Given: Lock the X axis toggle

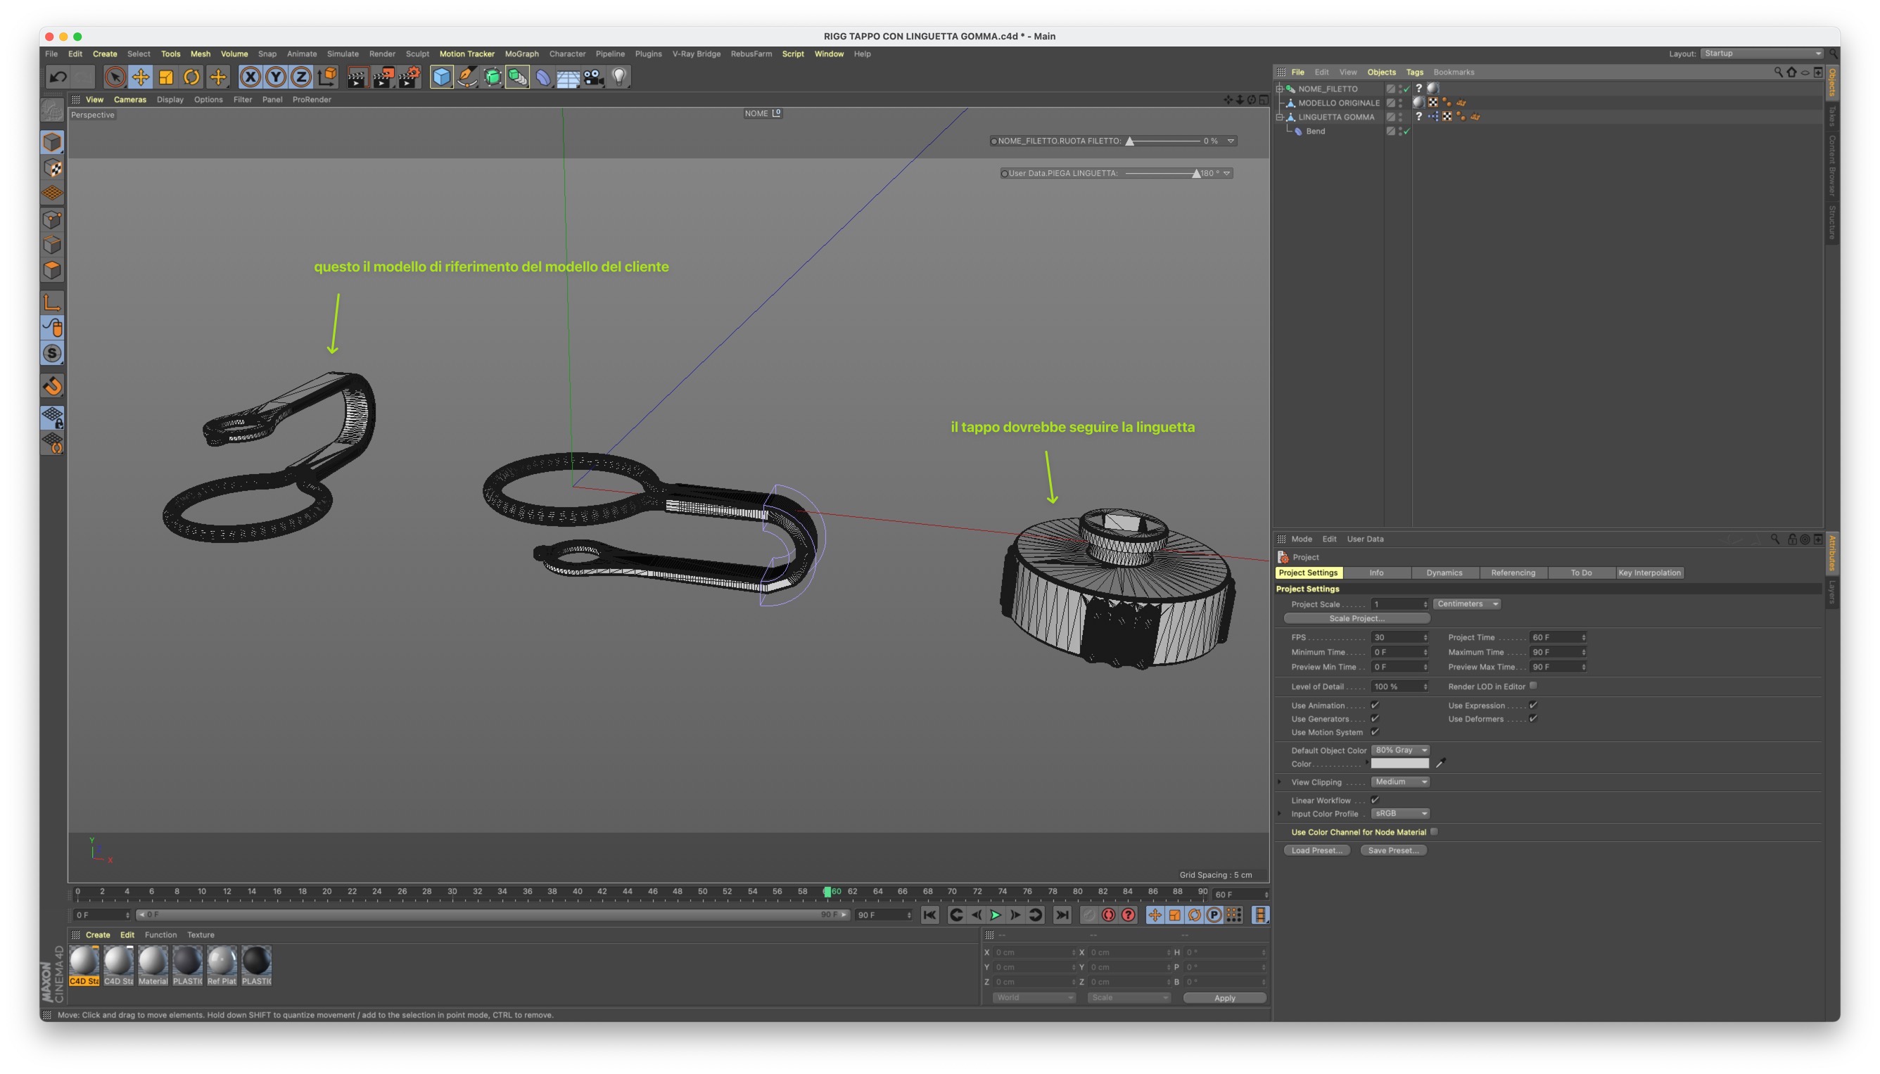Looking at the screenshot, I should [250, 77].
